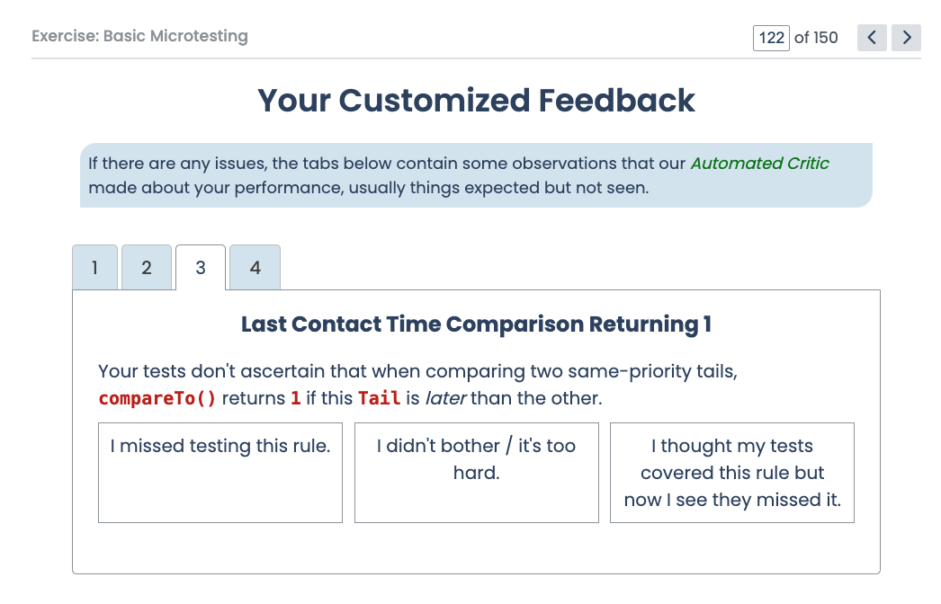Click the italic word 'later'
The height and width of the screenshot is (604, 941).
[x=445, y=398]
